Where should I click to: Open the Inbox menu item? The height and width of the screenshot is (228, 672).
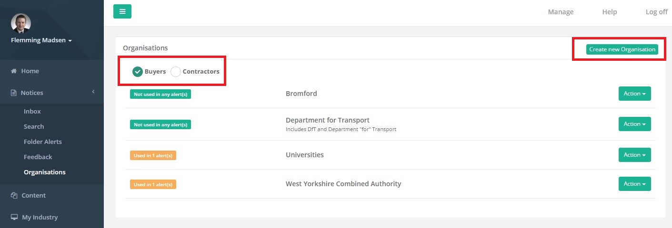(32, 111)
